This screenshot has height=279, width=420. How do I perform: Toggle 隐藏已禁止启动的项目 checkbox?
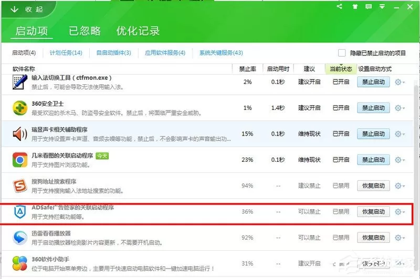pos(342,53)
